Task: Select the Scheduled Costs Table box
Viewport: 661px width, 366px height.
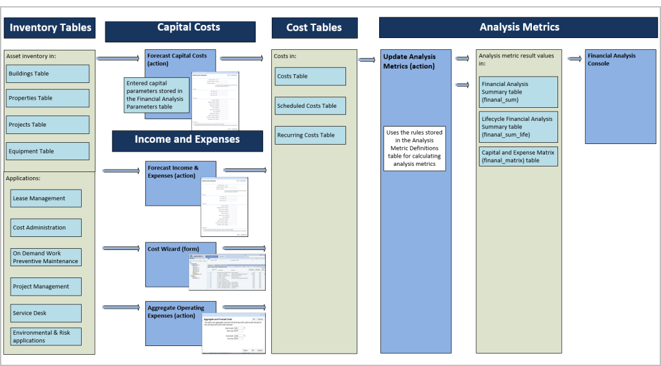Action: click(x=310, y=106)
